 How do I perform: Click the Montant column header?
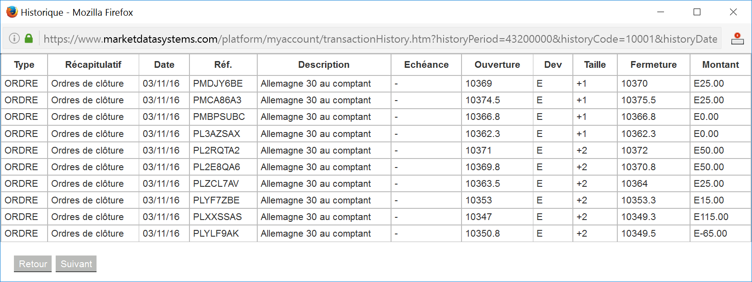pos(720,65)
